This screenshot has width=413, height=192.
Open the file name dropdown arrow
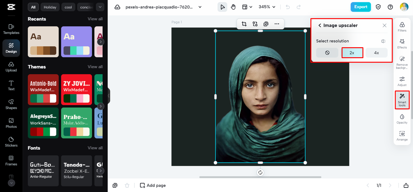pos(200,7)
